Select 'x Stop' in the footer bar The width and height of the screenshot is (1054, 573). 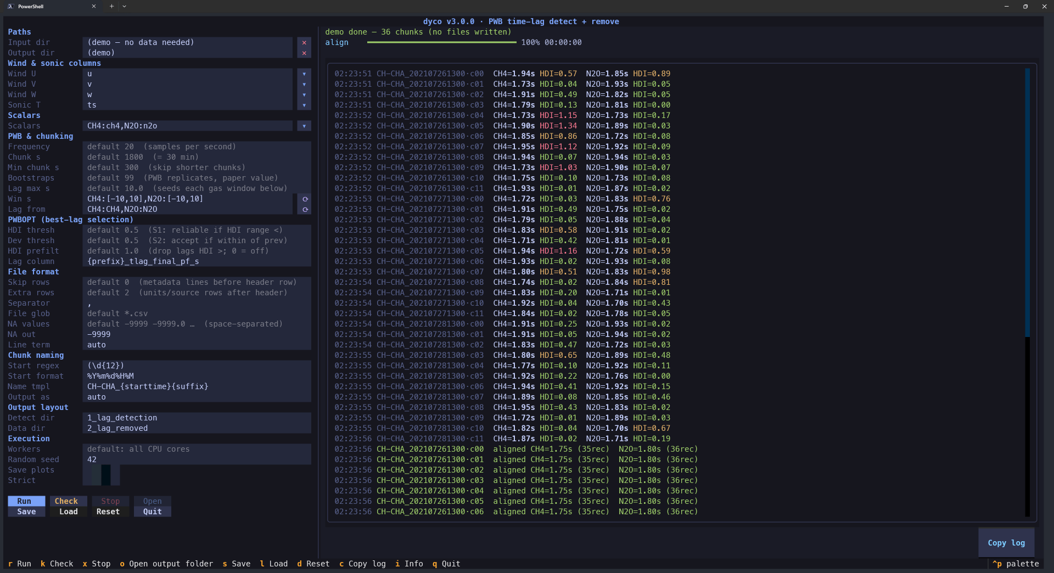(x=97, y=564)
